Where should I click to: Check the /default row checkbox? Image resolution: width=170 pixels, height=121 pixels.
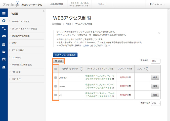click(56, 77)
